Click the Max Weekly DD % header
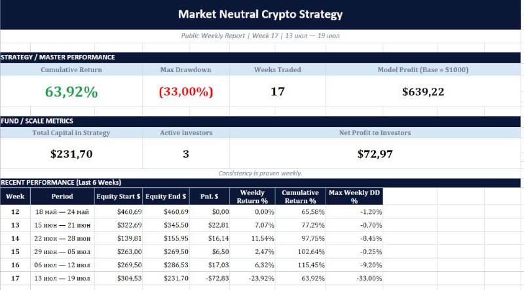This screenshot has width=524, height=290. 354,196
